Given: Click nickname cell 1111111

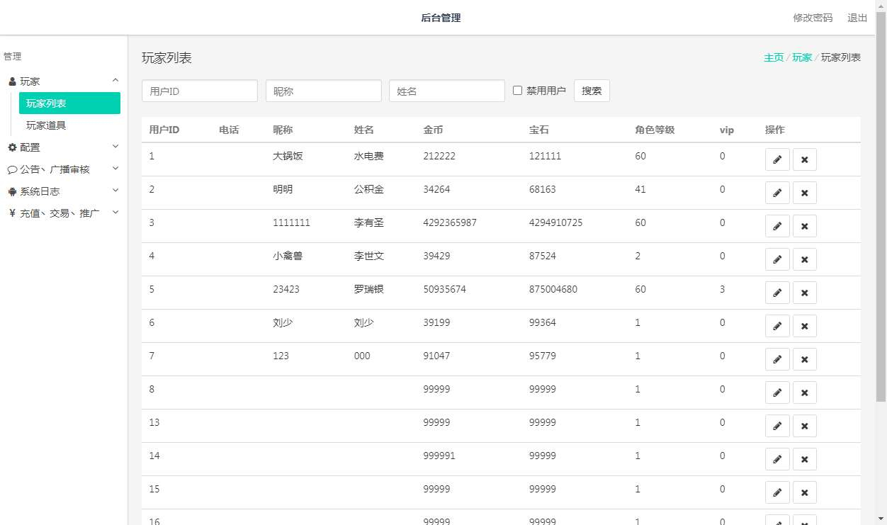Looking at the screenshot, I should pyautogui.click(x=291, y=222).
